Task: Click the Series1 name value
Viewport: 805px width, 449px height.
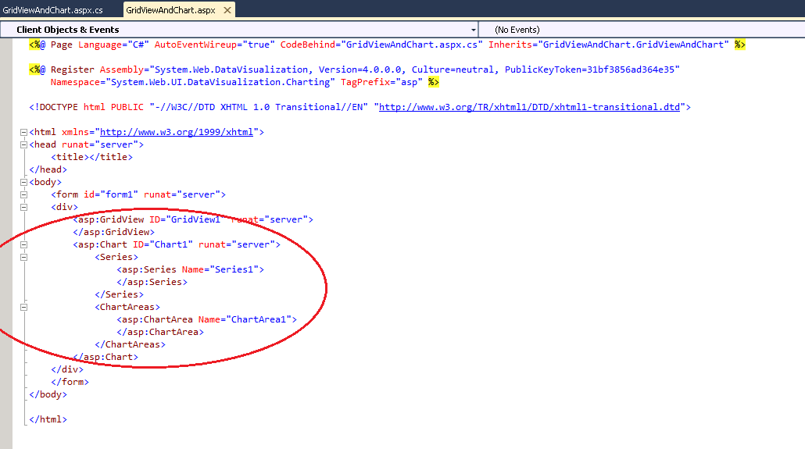Action: (234, 270)
